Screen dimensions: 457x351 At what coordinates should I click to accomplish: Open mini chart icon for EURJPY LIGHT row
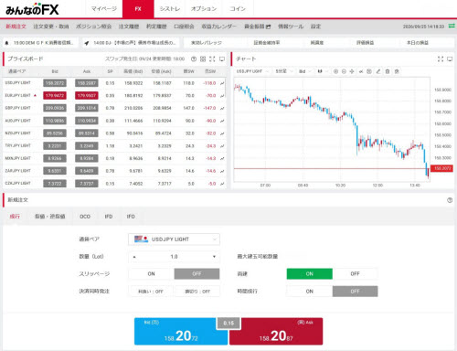(222, 96)
